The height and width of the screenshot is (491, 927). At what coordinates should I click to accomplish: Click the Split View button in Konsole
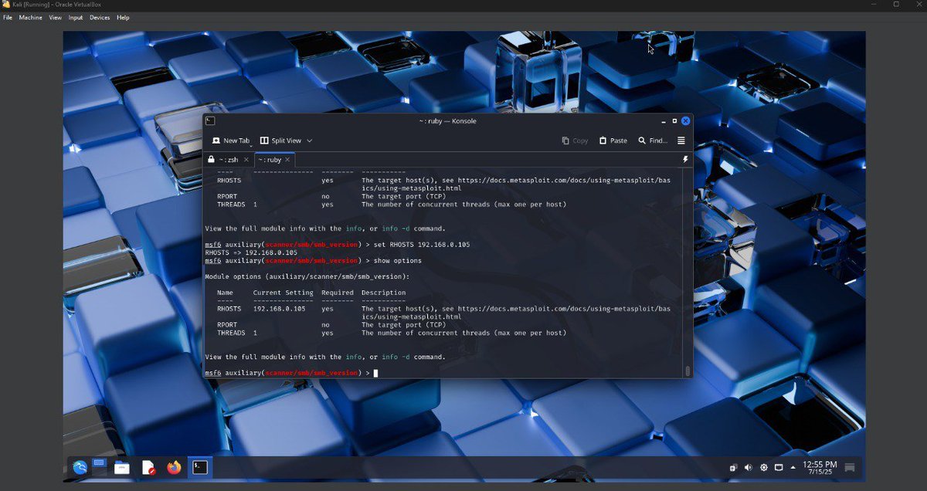[x=280, y=141]
